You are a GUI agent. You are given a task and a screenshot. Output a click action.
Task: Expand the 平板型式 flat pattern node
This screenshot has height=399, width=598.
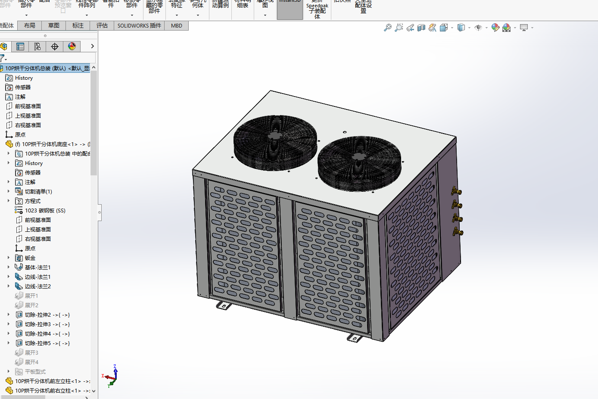click(8, 371)
